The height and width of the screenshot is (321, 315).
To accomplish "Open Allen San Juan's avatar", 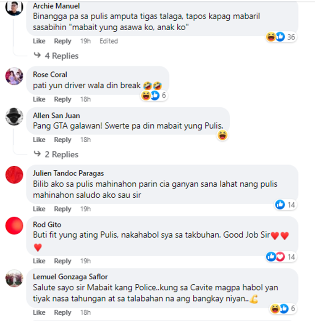I will [x=14, y=117].
